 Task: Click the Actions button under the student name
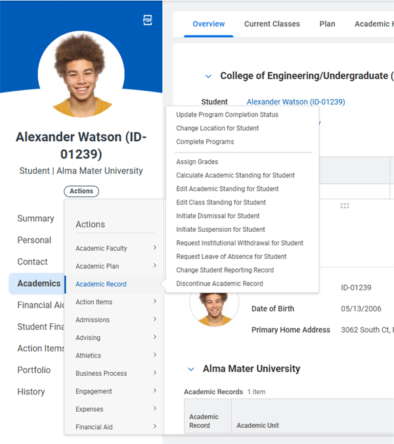click(81, 191)
